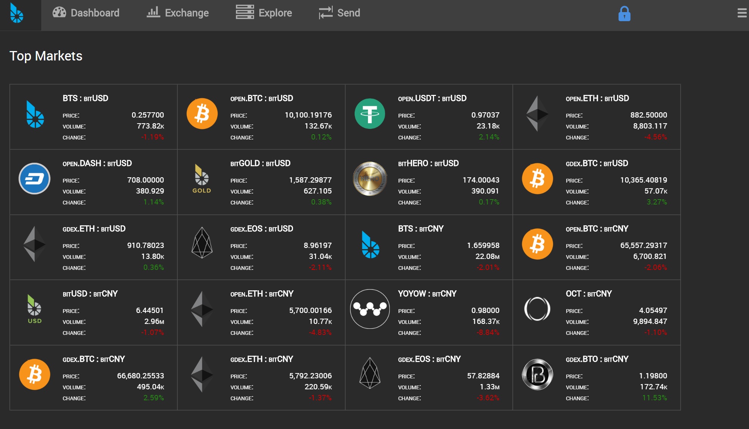Screen dimensions: 749x429
Task: Open the GDEX.BTO : bitCNY market title
Action: [x=597, y=359]
